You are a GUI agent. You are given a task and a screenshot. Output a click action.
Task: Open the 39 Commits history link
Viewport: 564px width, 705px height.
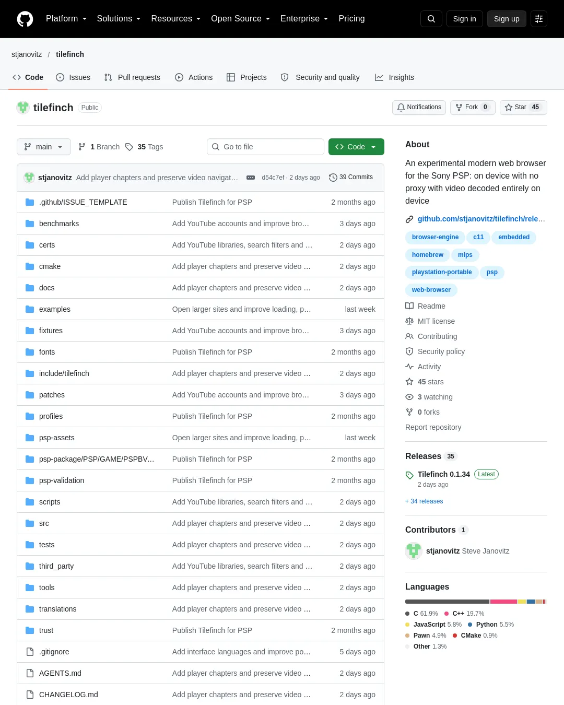351,178
